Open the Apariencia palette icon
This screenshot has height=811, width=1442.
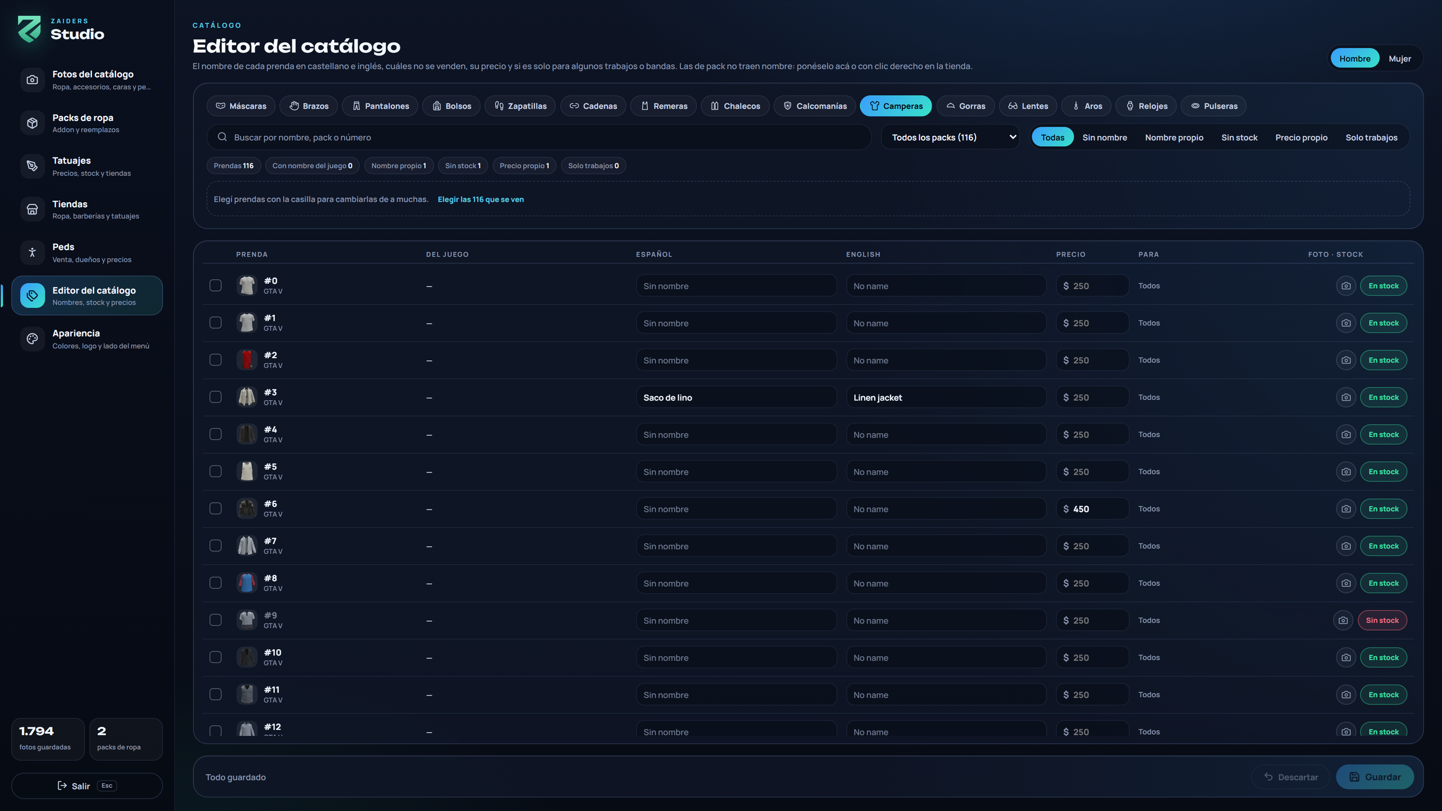click(32, 338)
